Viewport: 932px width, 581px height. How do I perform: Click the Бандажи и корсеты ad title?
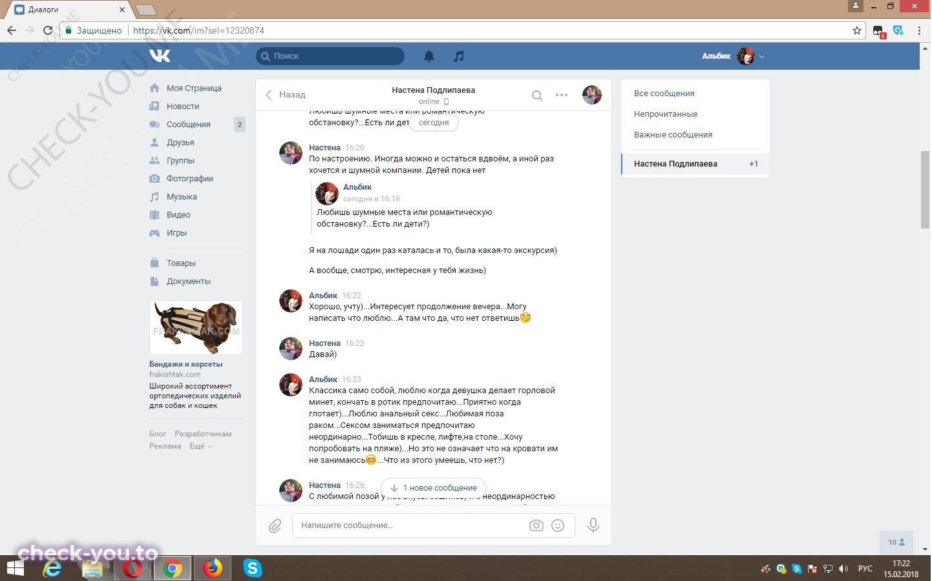tap(185, 364)
